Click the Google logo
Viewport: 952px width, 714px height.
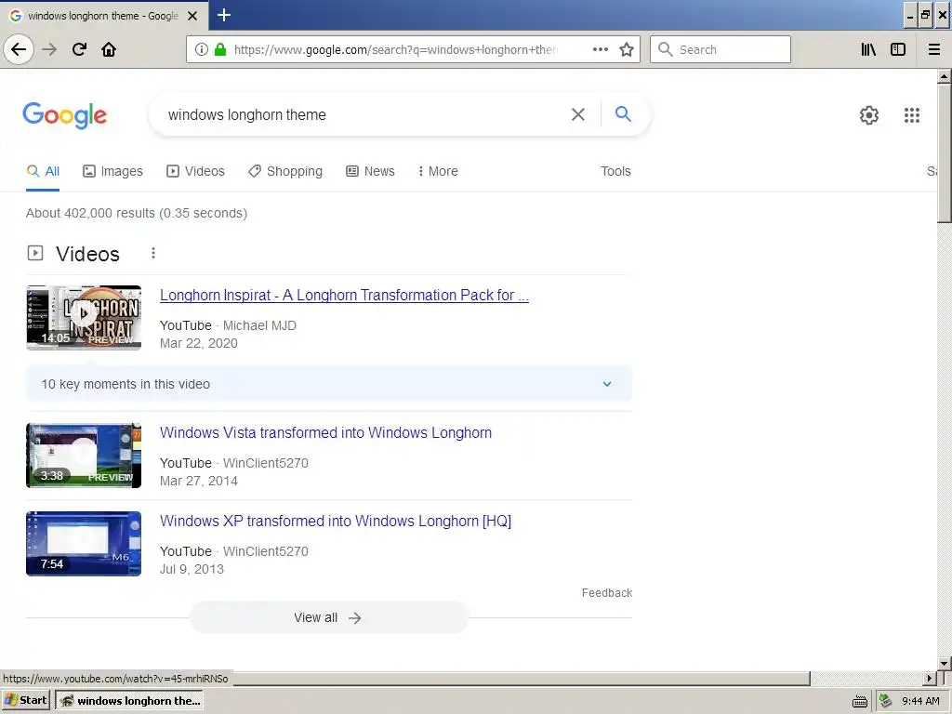coord(64,114)
